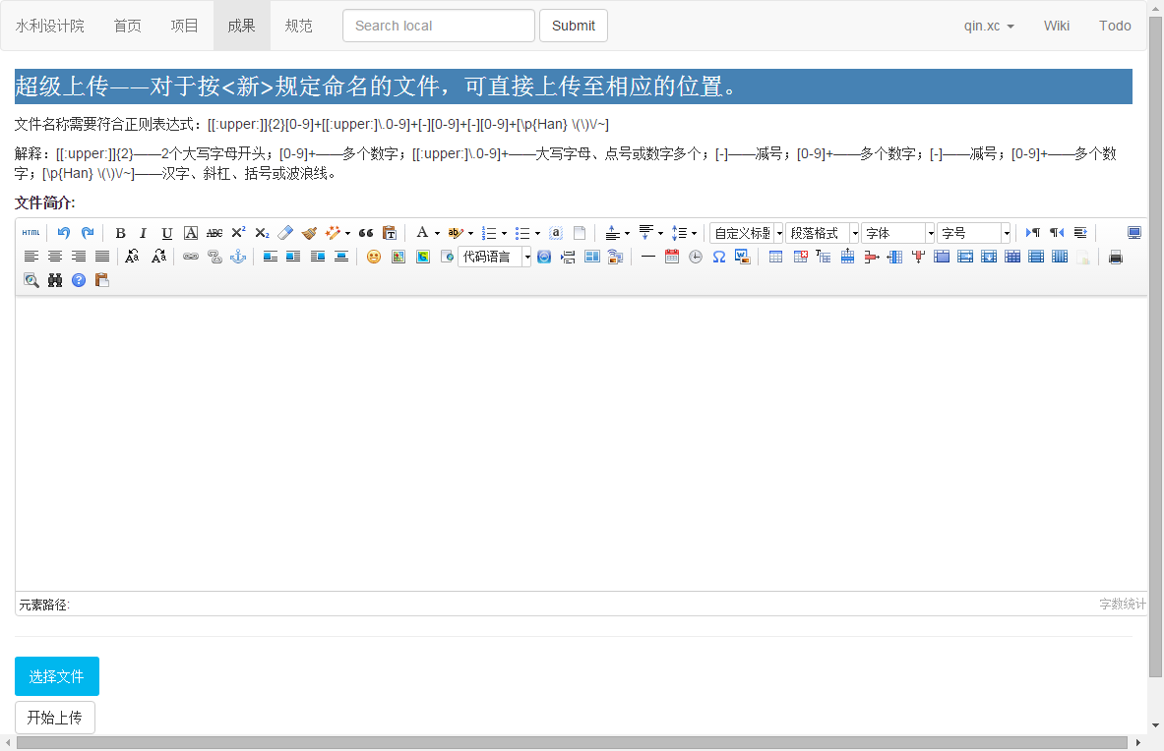Select the format painter brush
Image resolution: width=1164 pixels, height=751 pixels.
[x=310, y=233]
